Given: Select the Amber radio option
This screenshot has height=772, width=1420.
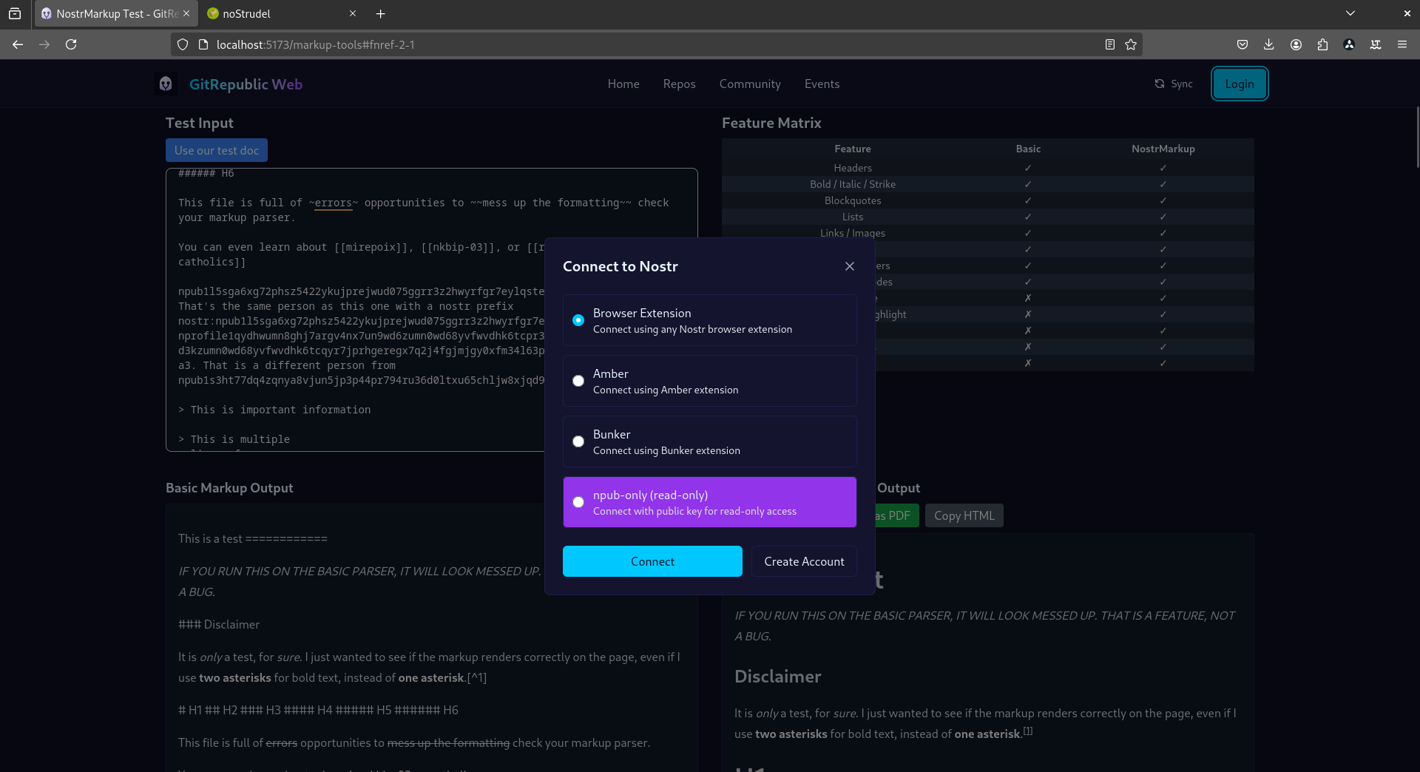Looking at the screenshot, I should coord(578,381).
